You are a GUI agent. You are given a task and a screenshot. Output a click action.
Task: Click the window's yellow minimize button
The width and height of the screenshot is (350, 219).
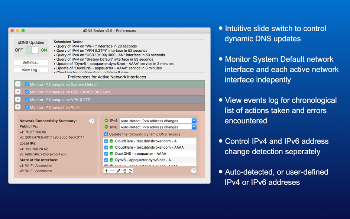click(17, 30)
